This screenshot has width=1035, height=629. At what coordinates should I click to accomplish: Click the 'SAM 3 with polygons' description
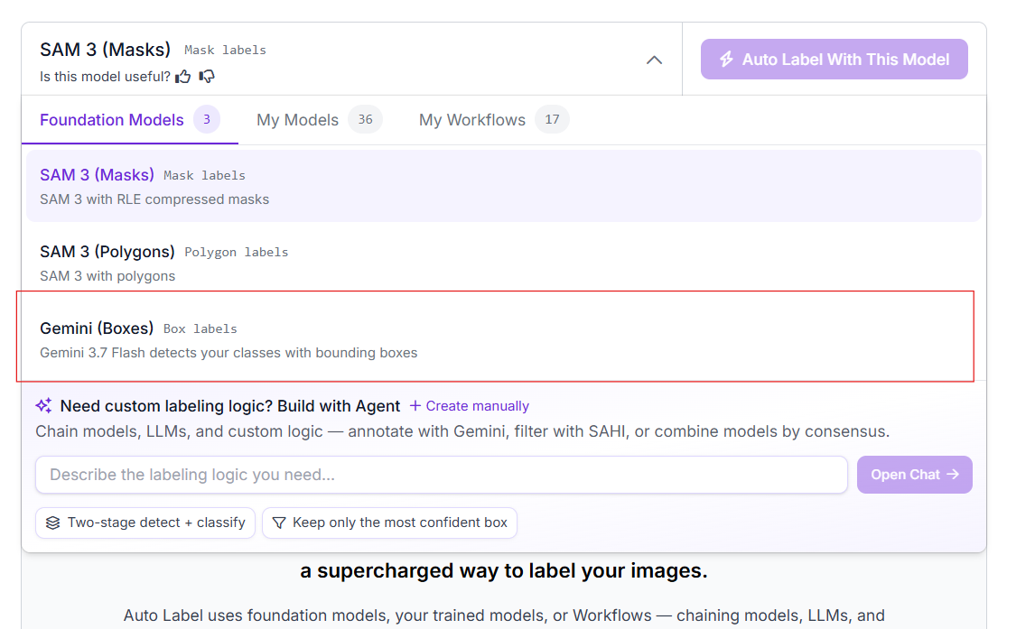point(107,276)
